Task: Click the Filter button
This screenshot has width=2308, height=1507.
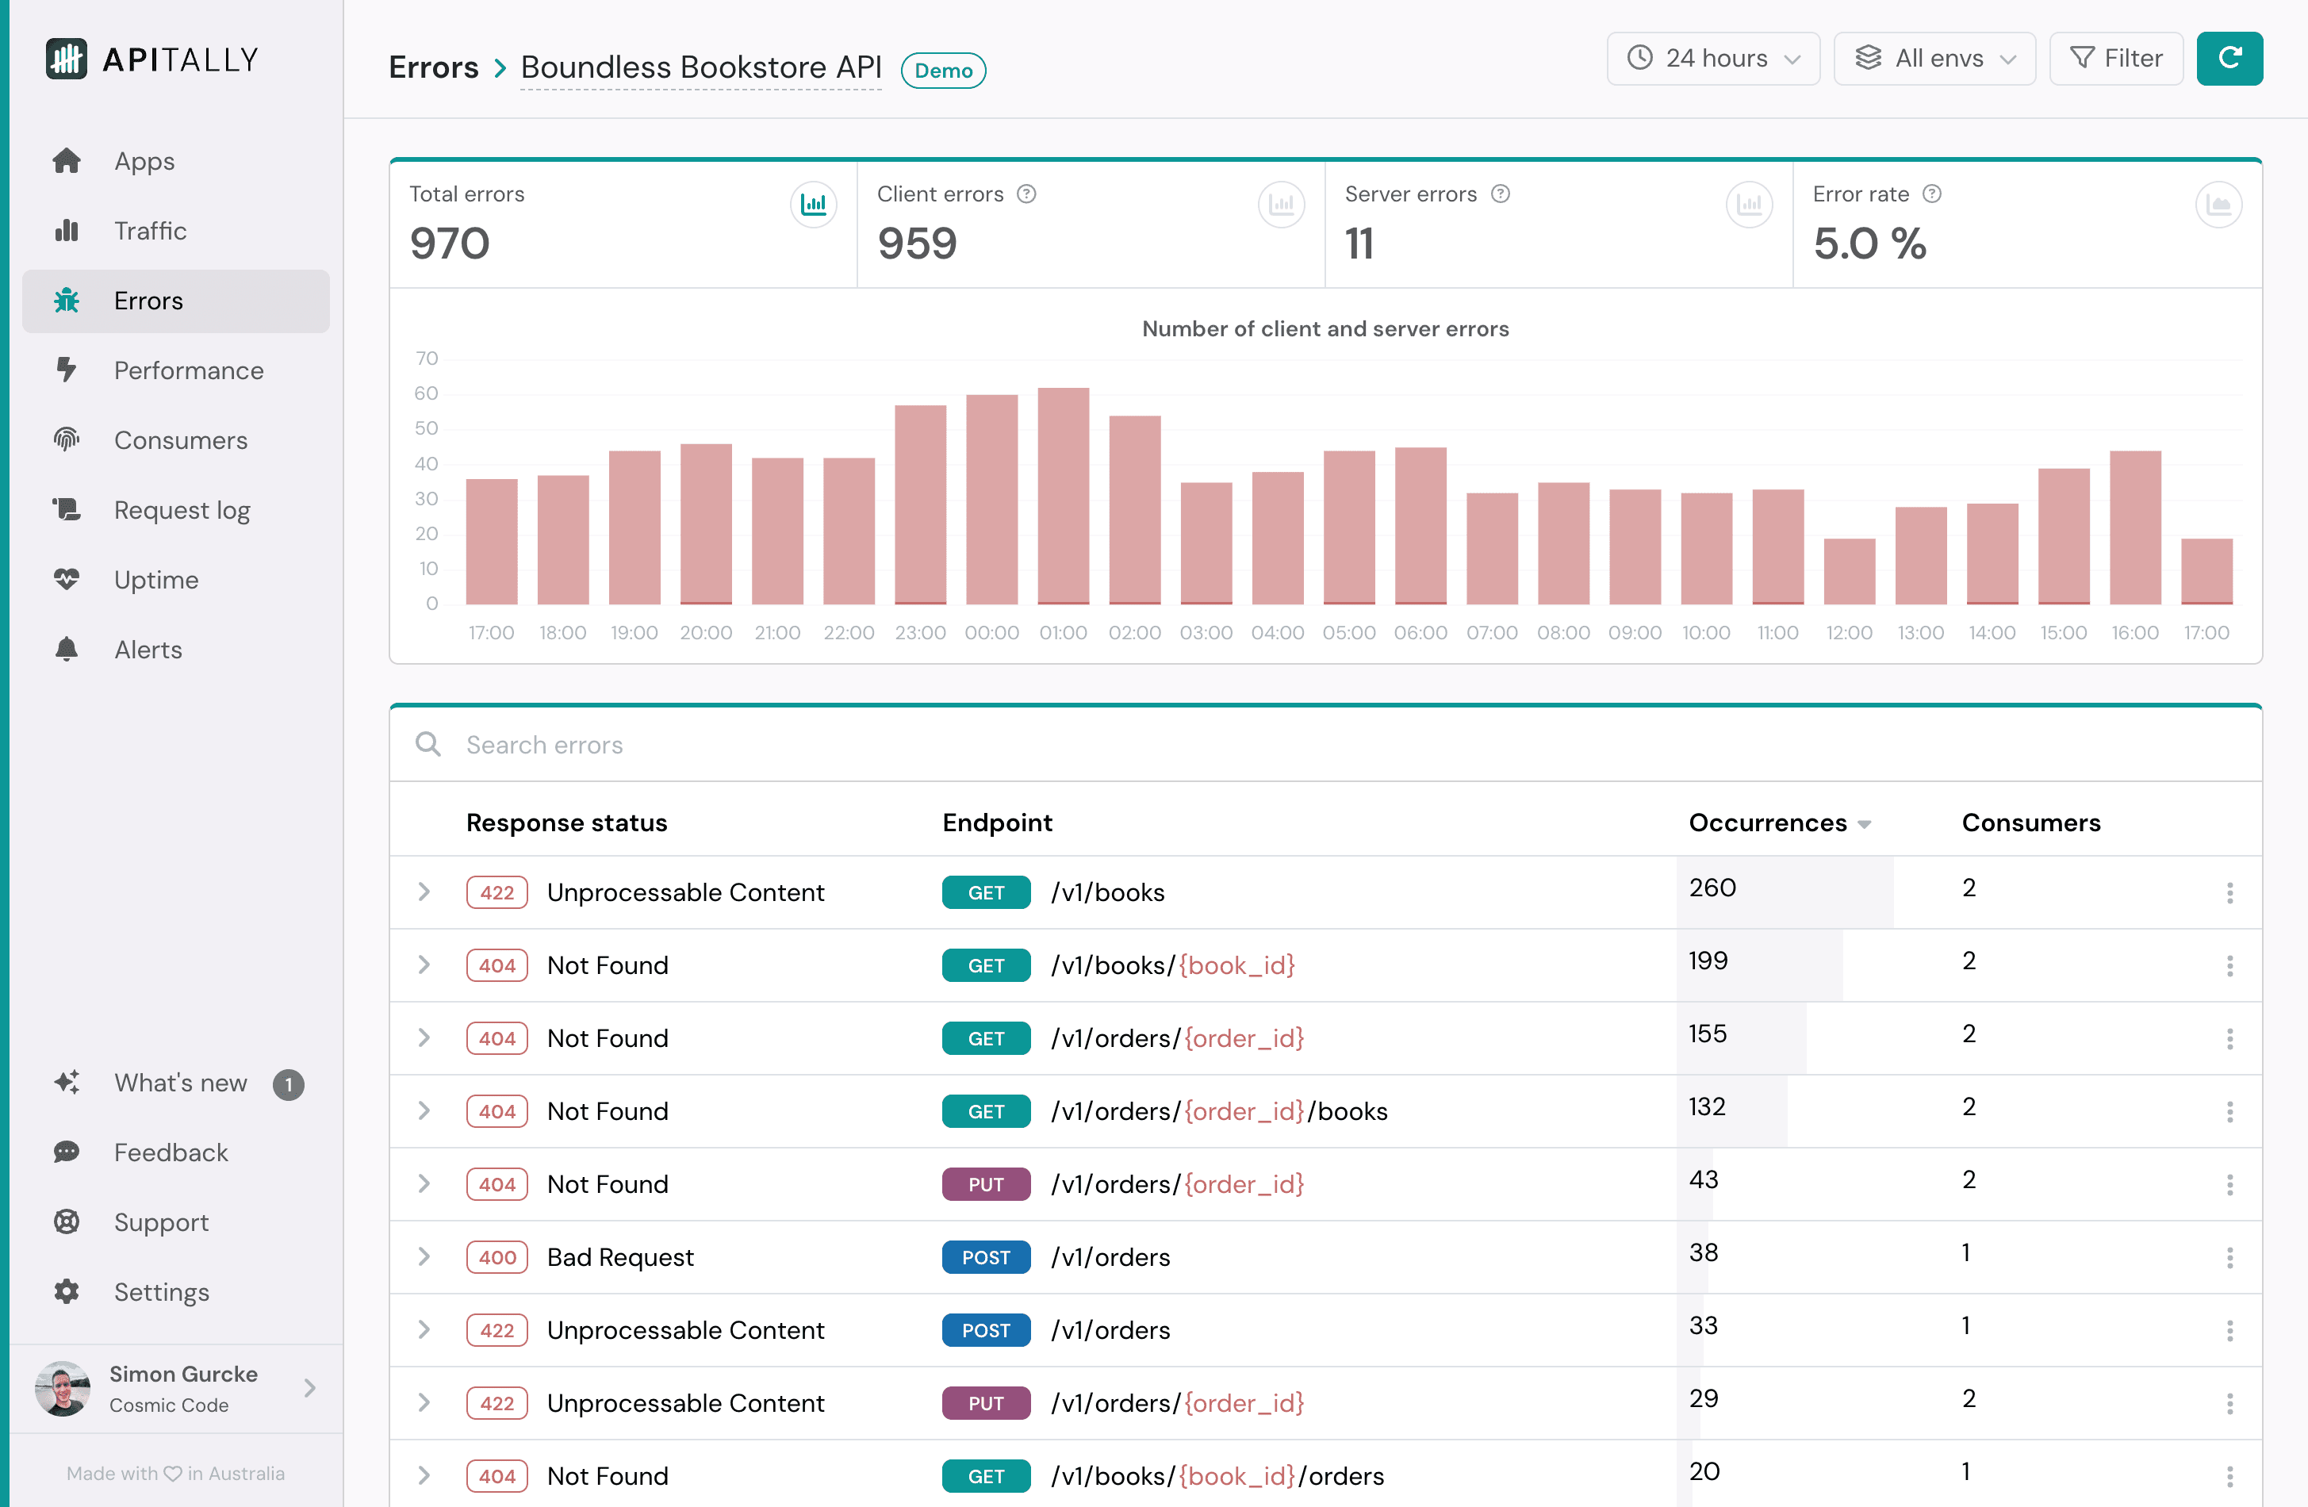Action: 2115,58
